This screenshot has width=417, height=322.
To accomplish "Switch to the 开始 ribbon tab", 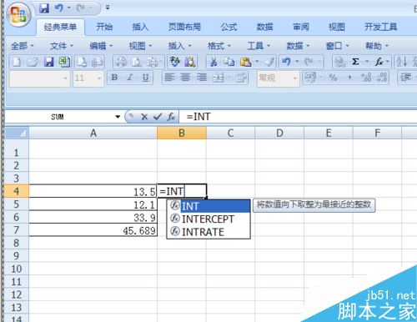I will coord(104,27).
